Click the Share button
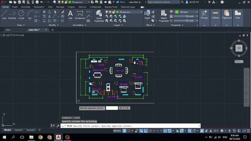 [120, 2]
